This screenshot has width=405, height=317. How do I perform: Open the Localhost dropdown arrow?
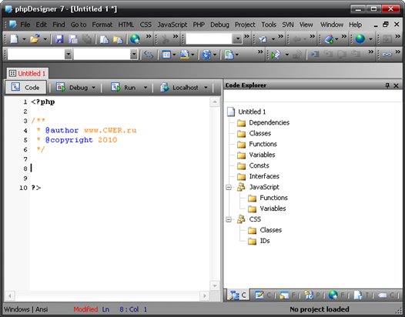[x=206, y=88]
